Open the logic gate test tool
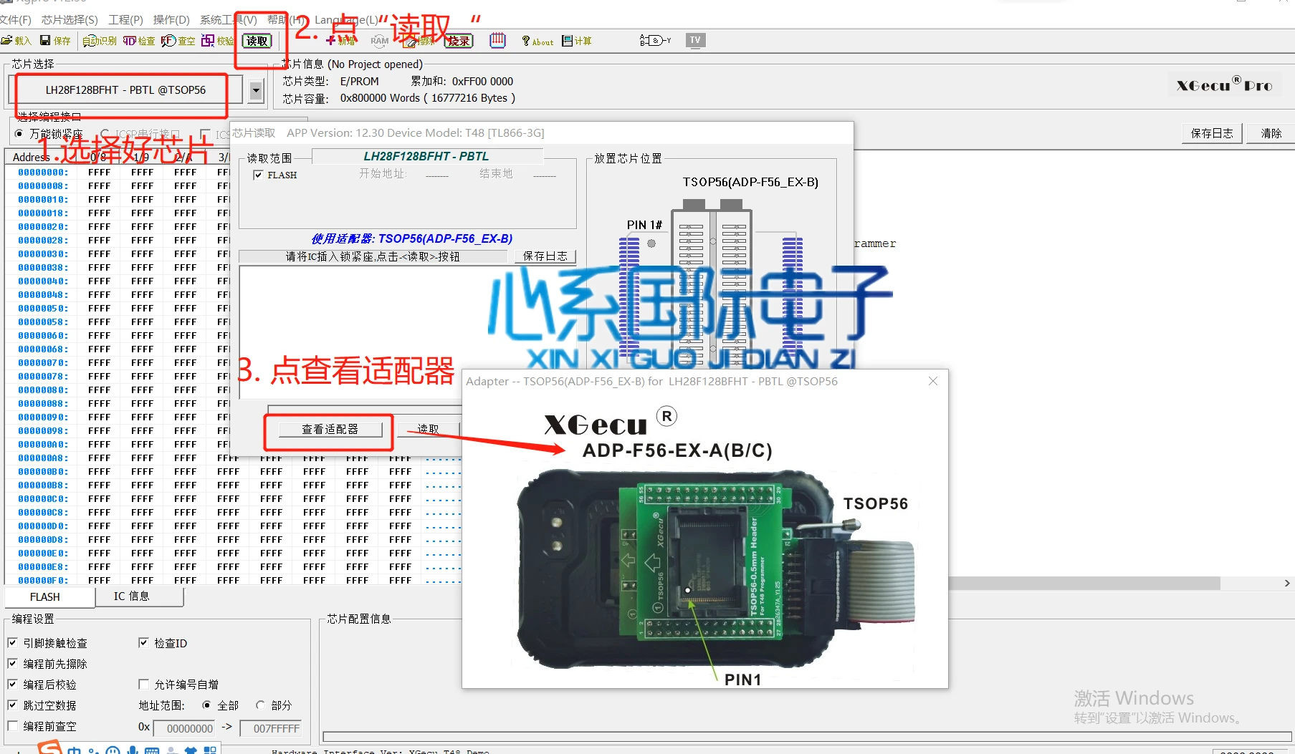Image resolution: width=1295 pixels, height=754 pixels. pos(655,41)
